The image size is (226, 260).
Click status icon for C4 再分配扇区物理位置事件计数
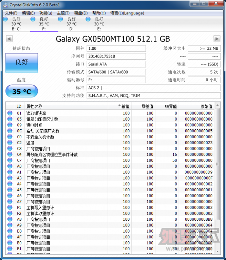[x=10, y=154]
